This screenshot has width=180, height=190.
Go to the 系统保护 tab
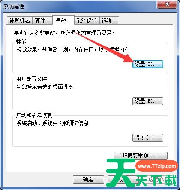point(87,21)
